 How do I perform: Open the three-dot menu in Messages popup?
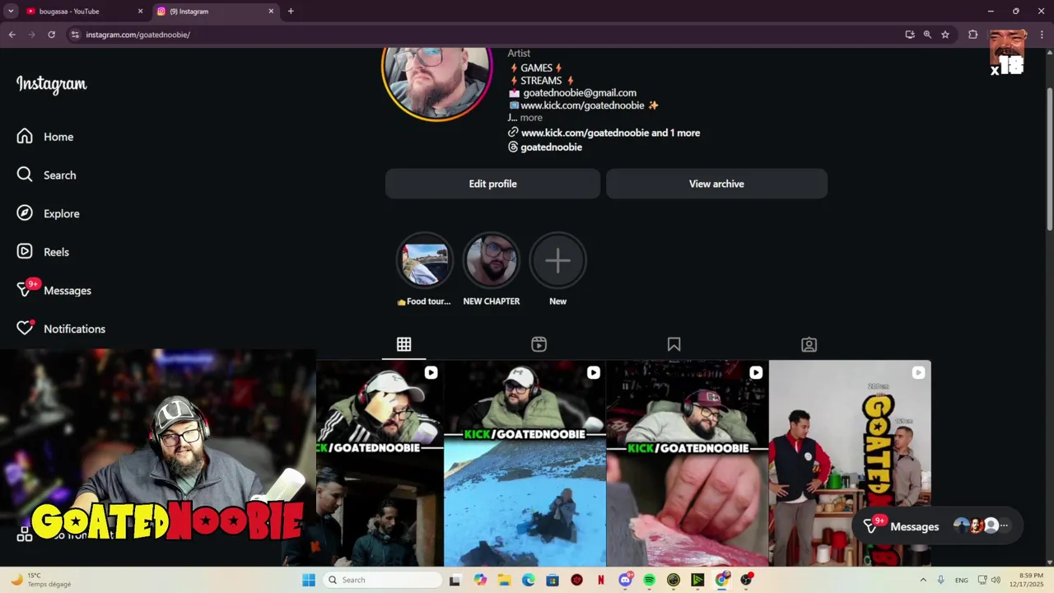(1004, 525)
